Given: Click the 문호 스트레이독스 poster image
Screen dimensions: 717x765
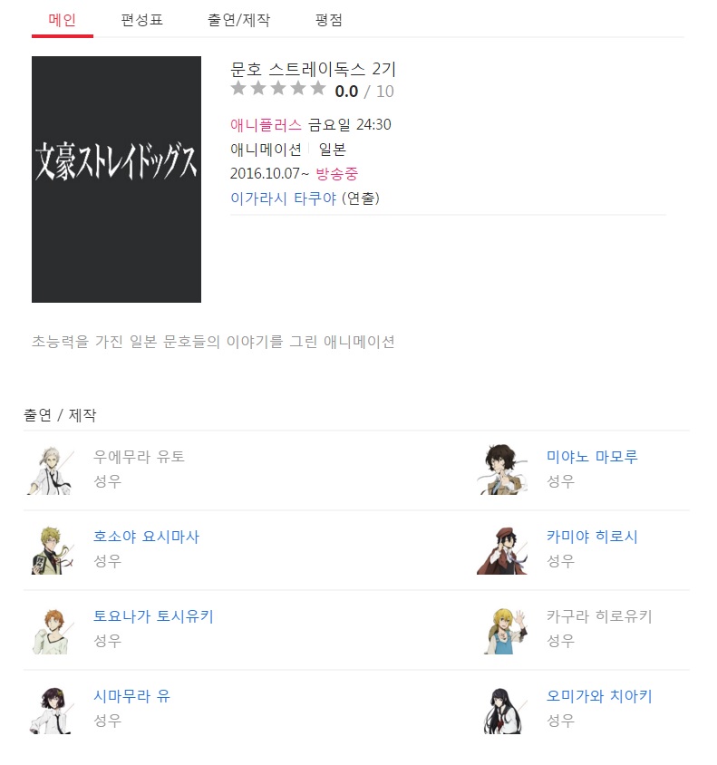Looking at the screenshot, I should 116,179.
